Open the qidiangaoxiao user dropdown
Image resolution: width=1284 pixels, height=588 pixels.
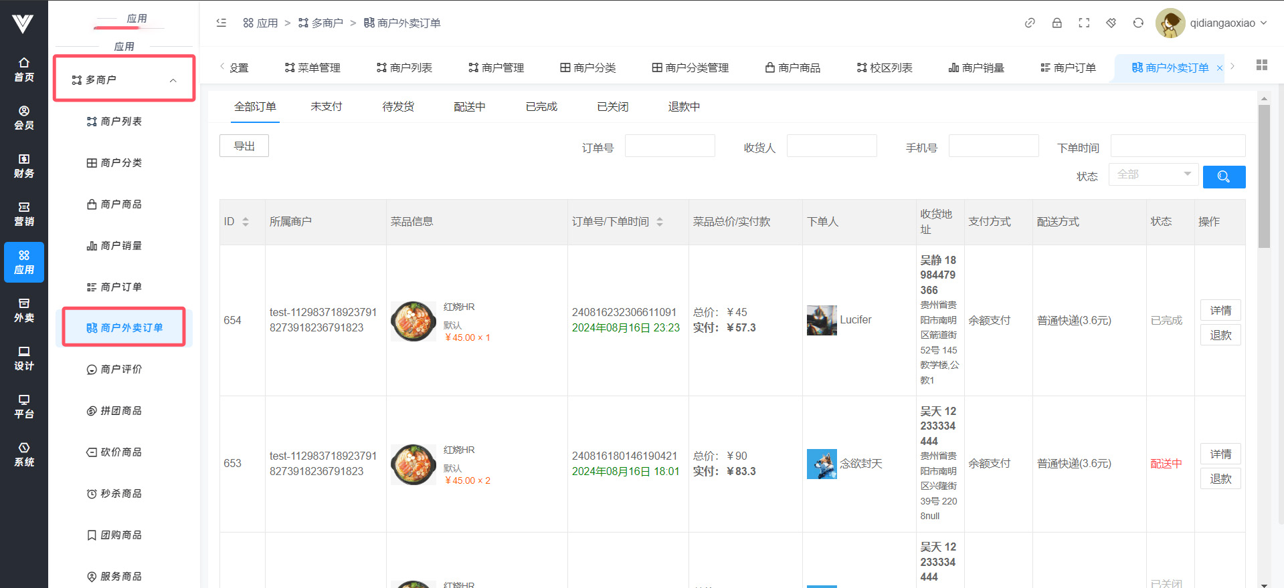pos(1227,23)
